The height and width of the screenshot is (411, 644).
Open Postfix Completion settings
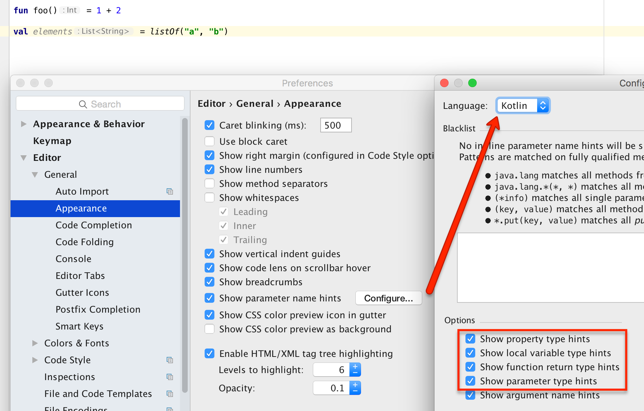[x=98, y=309]
